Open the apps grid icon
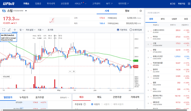The image size is (191, 111). point(189,4)
